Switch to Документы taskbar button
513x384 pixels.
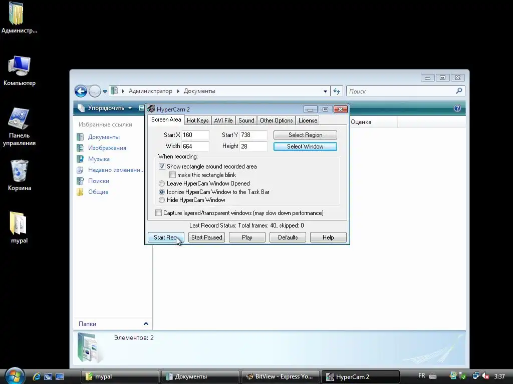(x=200, y=376)
